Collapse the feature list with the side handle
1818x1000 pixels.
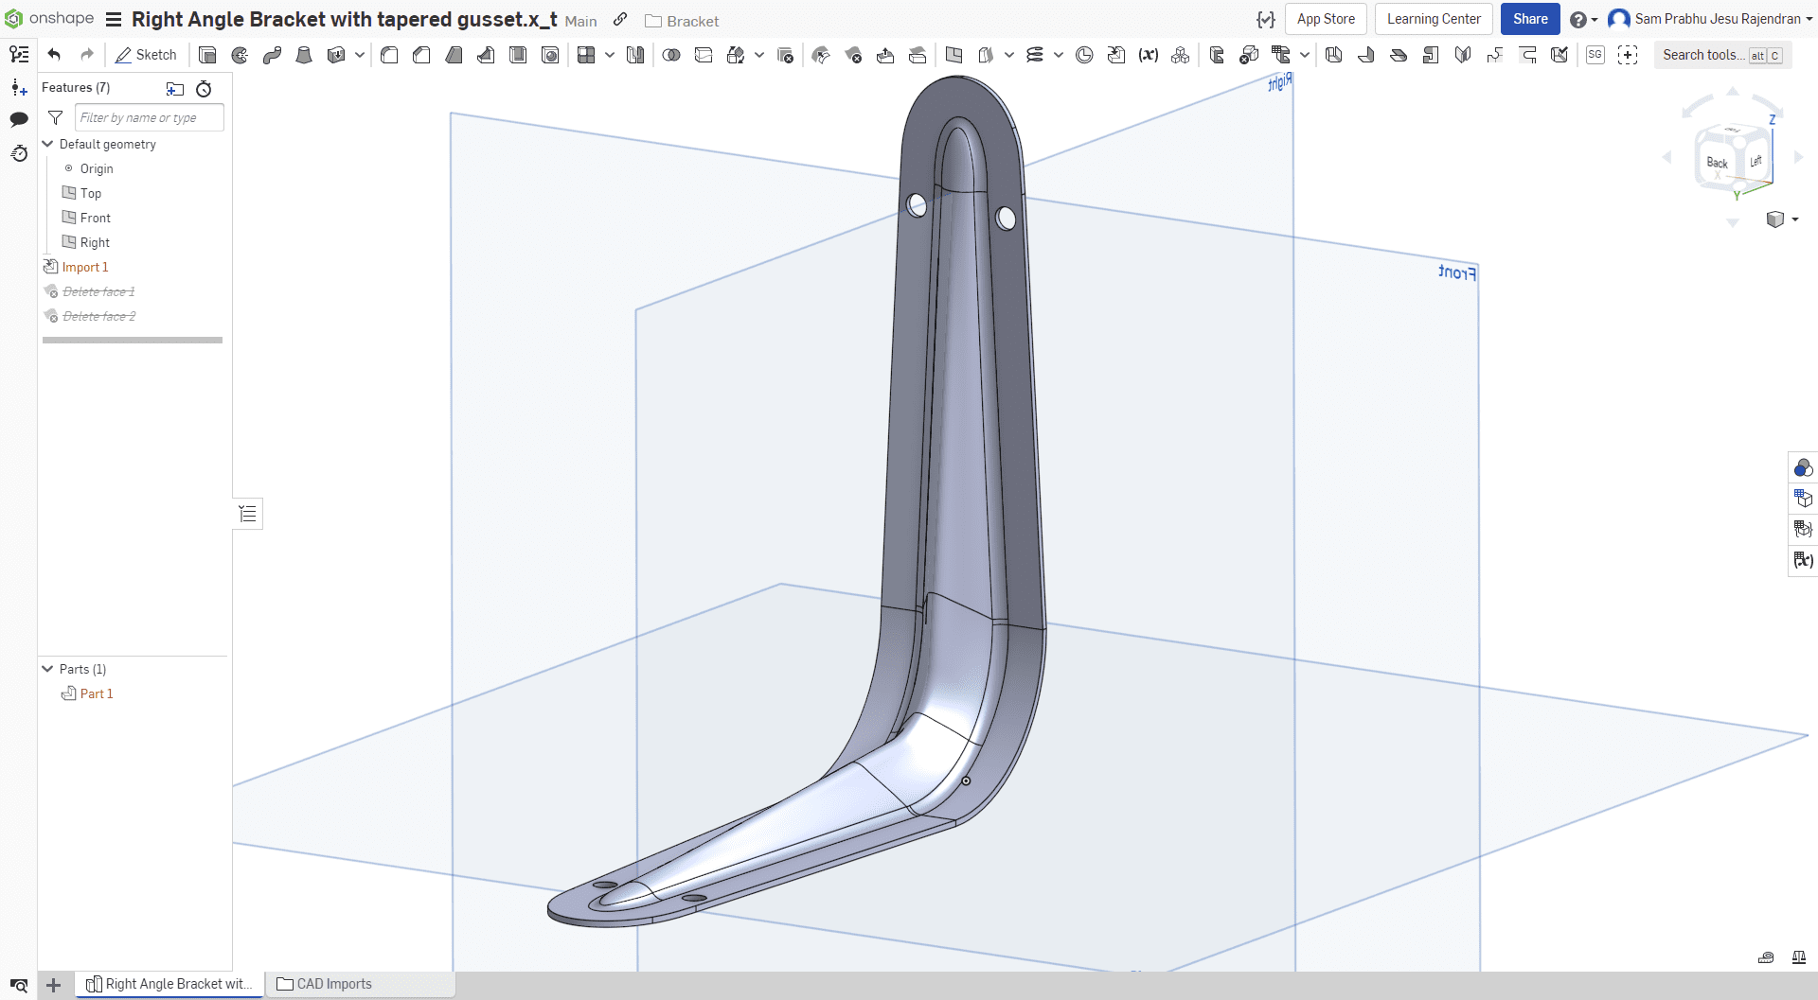click(248, 514)
